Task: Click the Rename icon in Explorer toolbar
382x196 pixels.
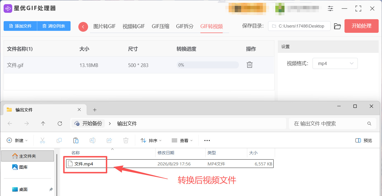Action: pyautogui.click(x=93, y=140)
